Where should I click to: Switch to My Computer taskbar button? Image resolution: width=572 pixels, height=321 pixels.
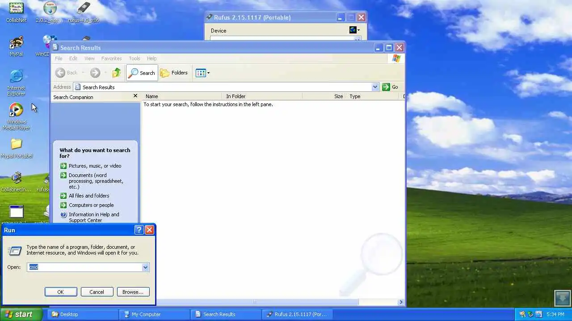154,314
